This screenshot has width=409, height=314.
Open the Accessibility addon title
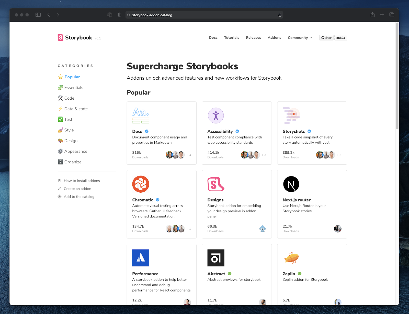(x=220, y=131)
